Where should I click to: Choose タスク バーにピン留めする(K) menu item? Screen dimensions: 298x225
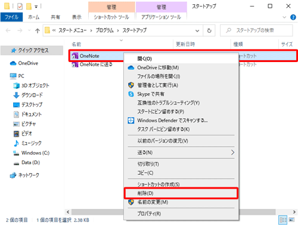[181, 130]
